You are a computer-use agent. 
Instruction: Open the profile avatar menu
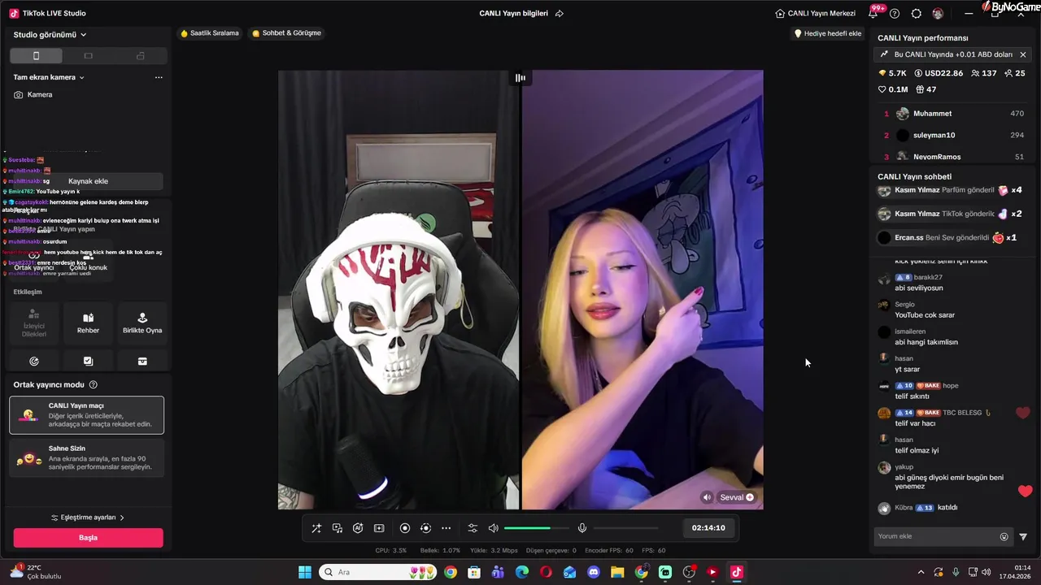click(x=938, y=14)
